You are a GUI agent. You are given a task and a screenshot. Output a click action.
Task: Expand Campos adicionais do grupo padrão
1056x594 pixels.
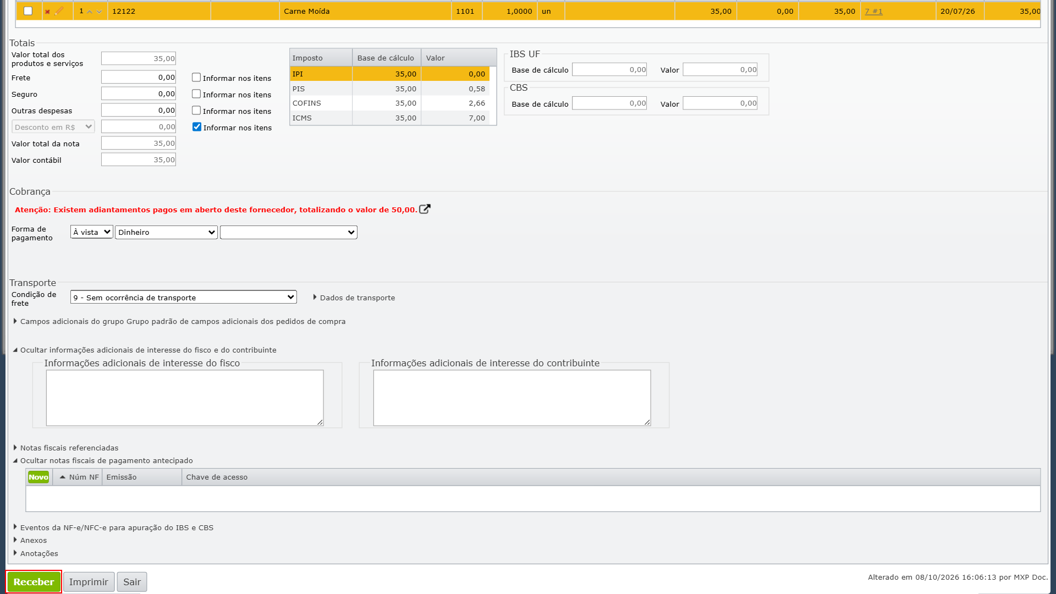coord(179,321)
